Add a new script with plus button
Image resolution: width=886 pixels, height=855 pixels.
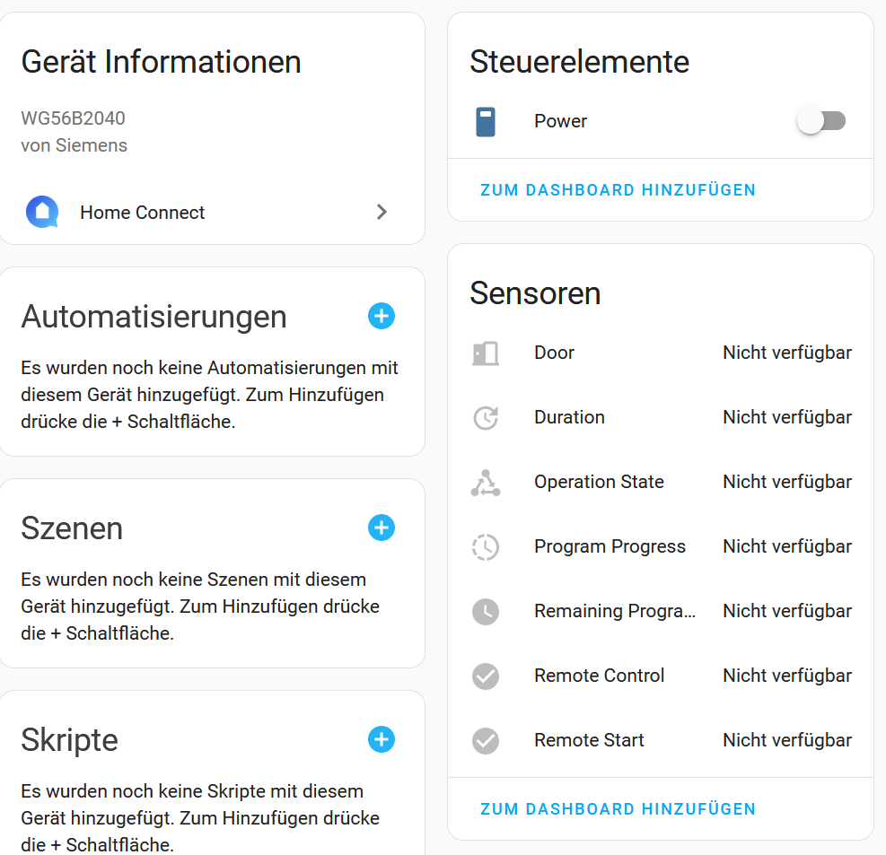[x=382, y=739]
